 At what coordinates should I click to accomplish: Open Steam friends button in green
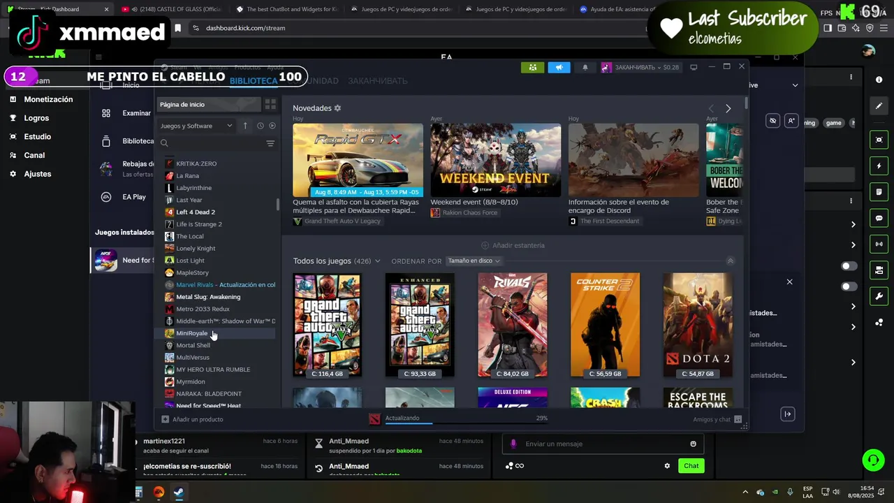coord(532,67)
